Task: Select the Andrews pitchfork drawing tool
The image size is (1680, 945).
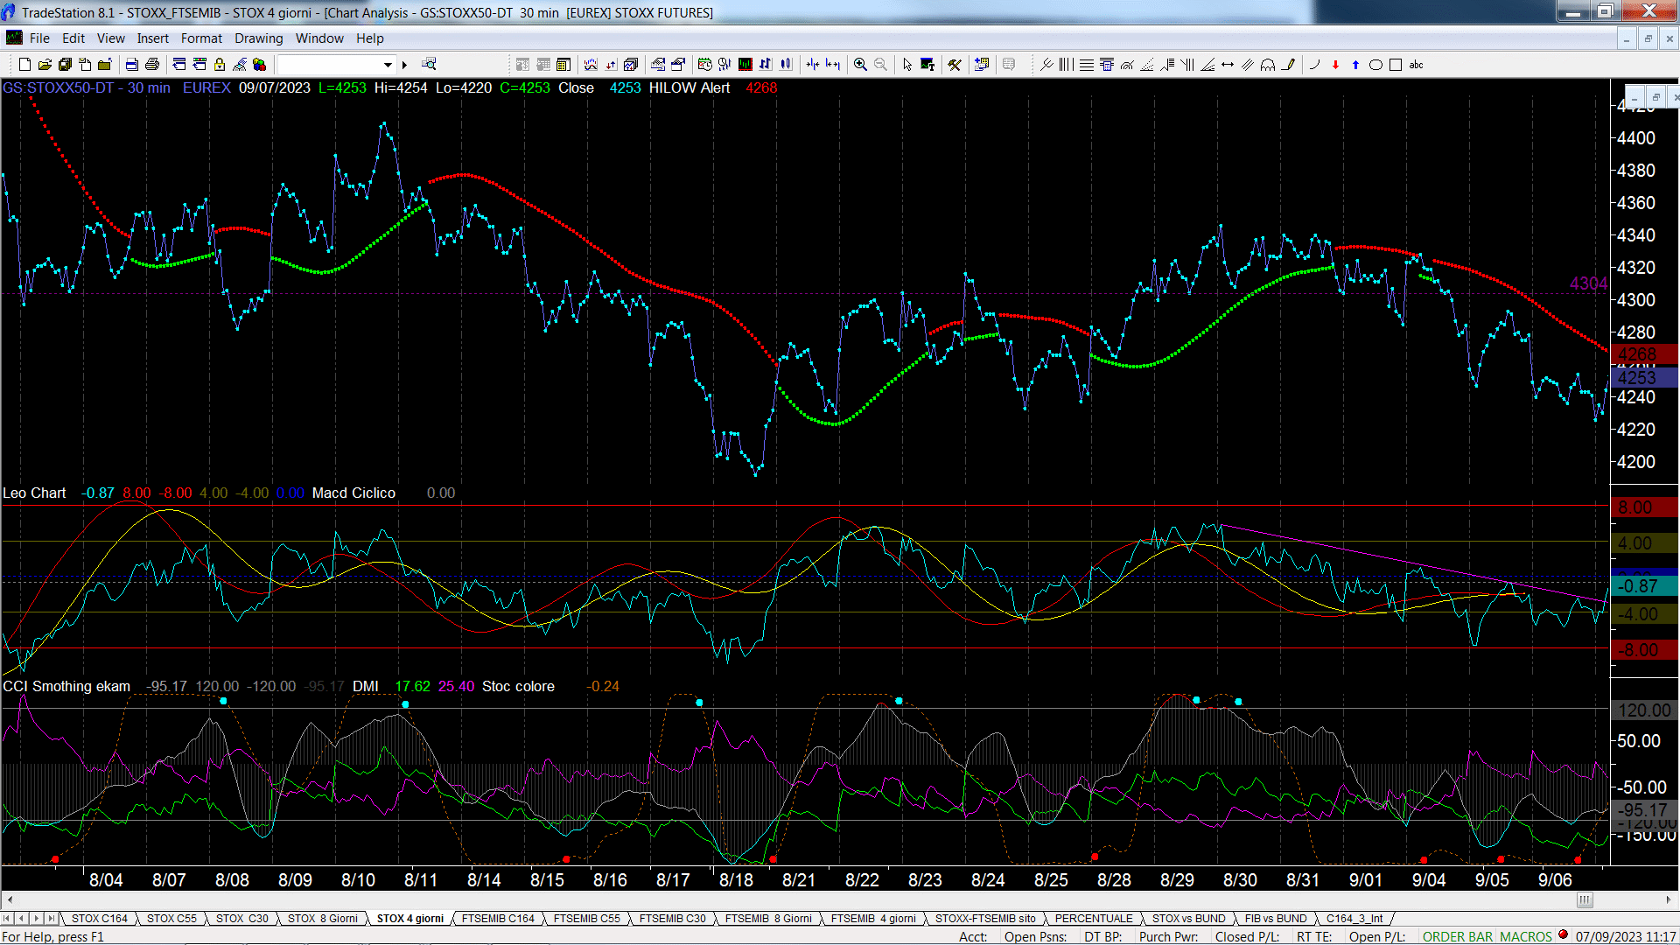Action: pyautogui.click(x=1046, y=65)
